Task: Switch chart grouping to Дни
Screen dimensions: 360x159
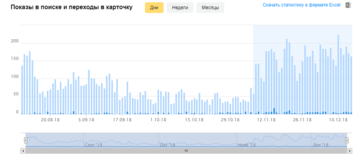Action: click(x=154, y=8)
